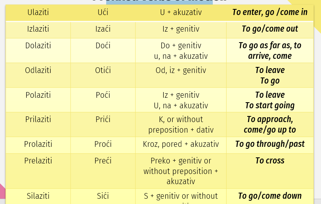Screen dimensions: 321x204
Task: Select the 'Kroz, pored + akuzativ' cell
Action: 181,145
